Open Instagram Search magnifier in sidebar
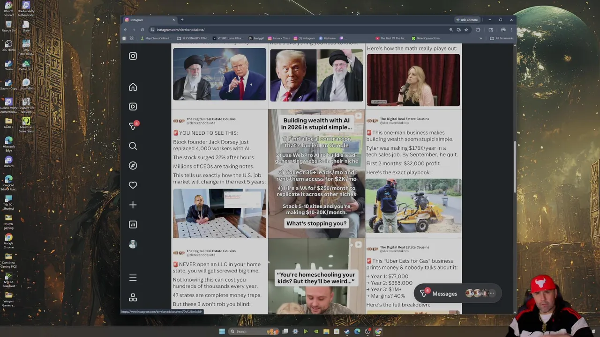The width and height of the screenshot is (600, 337). pyautogui.click(x=133, y=146)
